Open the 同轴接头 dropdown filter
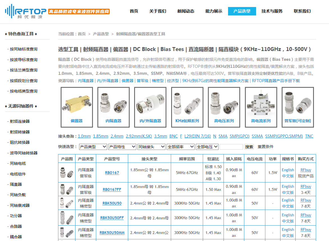 [x=151, y=147]
